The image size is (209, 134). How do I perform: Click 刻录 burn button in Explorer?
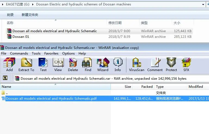[10, 15]
